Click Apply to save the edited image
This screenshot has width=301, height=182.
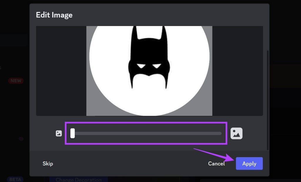click(x=249, y=164)
